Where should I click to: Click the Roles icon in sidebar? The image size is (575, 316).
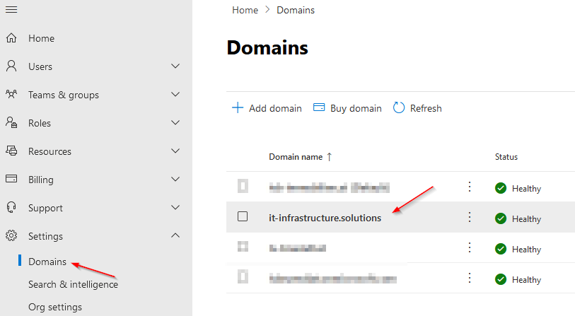coord(11,122)
